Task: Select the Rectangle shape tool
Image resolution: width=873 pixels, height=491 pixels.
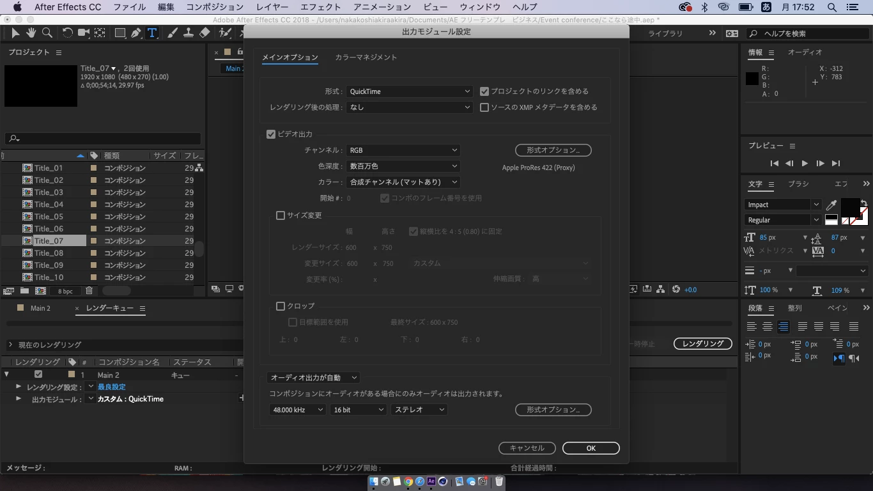Action: [x=120, y=33]
